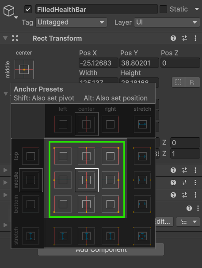Choose middle horizontal stretch anchor preset
Viewport: 202px width, 268px height.
point(142,180)
